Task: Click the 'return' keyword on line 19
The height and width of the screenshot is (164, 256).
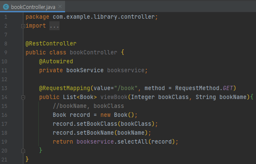Action: tap(63, 141)
